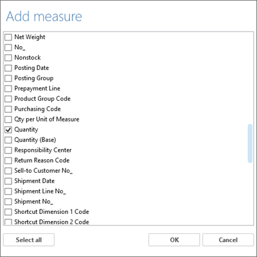The width and height of the screenshot is (257, 257).
Task: Click the Select all button
Action: [x=29, y=240]
